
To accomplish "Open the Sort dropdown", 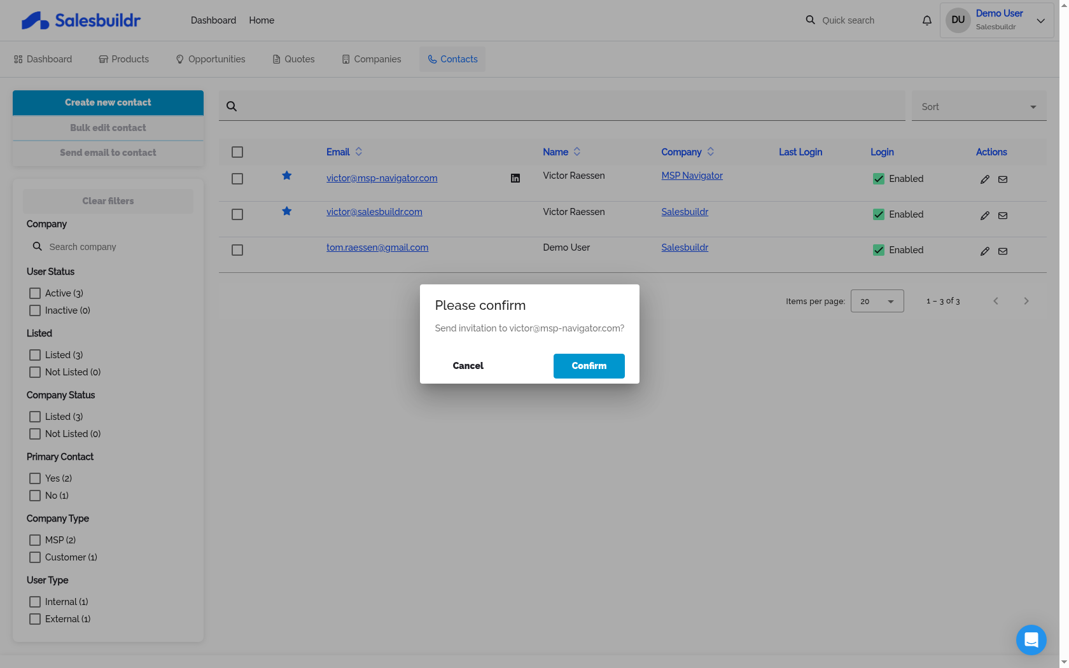I will [x=979, y=106].
